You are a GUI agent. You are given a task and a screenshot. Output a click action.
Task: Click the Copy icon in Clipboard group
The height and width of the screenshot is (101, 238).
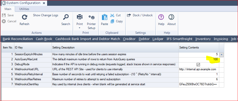coord(112,21)
